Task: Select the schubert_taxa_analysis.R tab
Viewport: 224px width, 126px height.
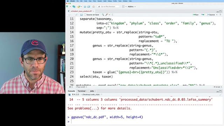Action: pyautogui.click(x=81, y=11)
